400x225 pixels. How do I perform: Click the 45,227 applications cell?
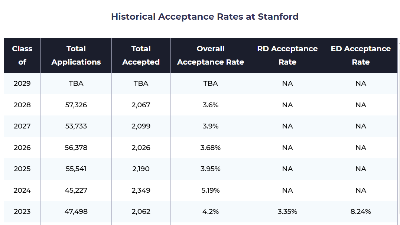click(x=76, y=190)
